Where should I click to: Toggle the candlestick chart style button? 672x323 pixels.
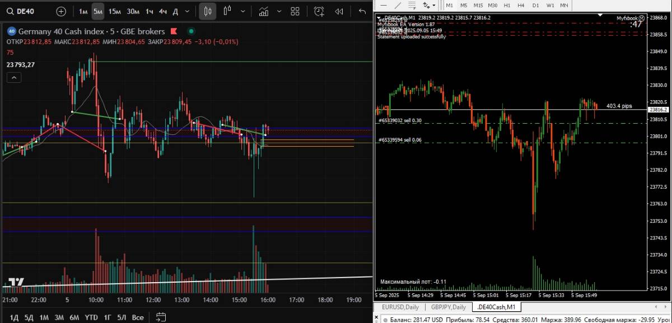pos(208,11)
